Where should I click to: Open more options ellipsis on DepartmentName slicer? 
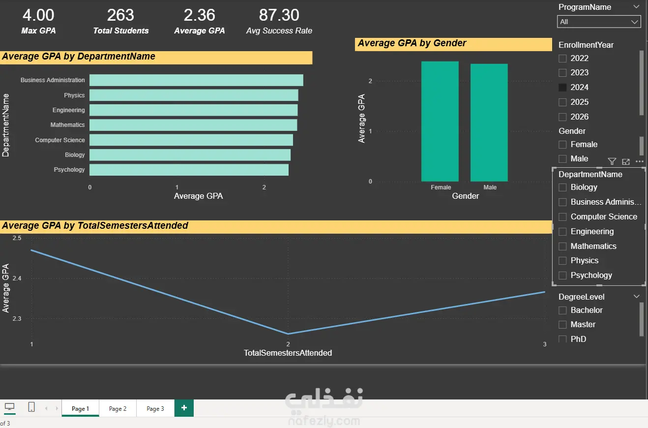tap(639, 161)
